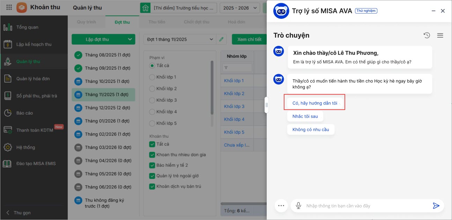452x220 pixels.
Task: Toggle Khoản dịch vụ bán trú checkbox
Action: (152, 187)
